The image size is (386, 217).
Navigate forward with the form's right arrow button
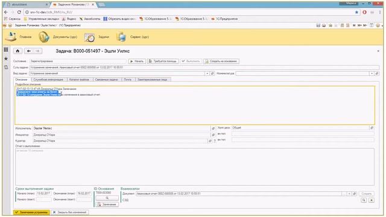pos(37,51)
